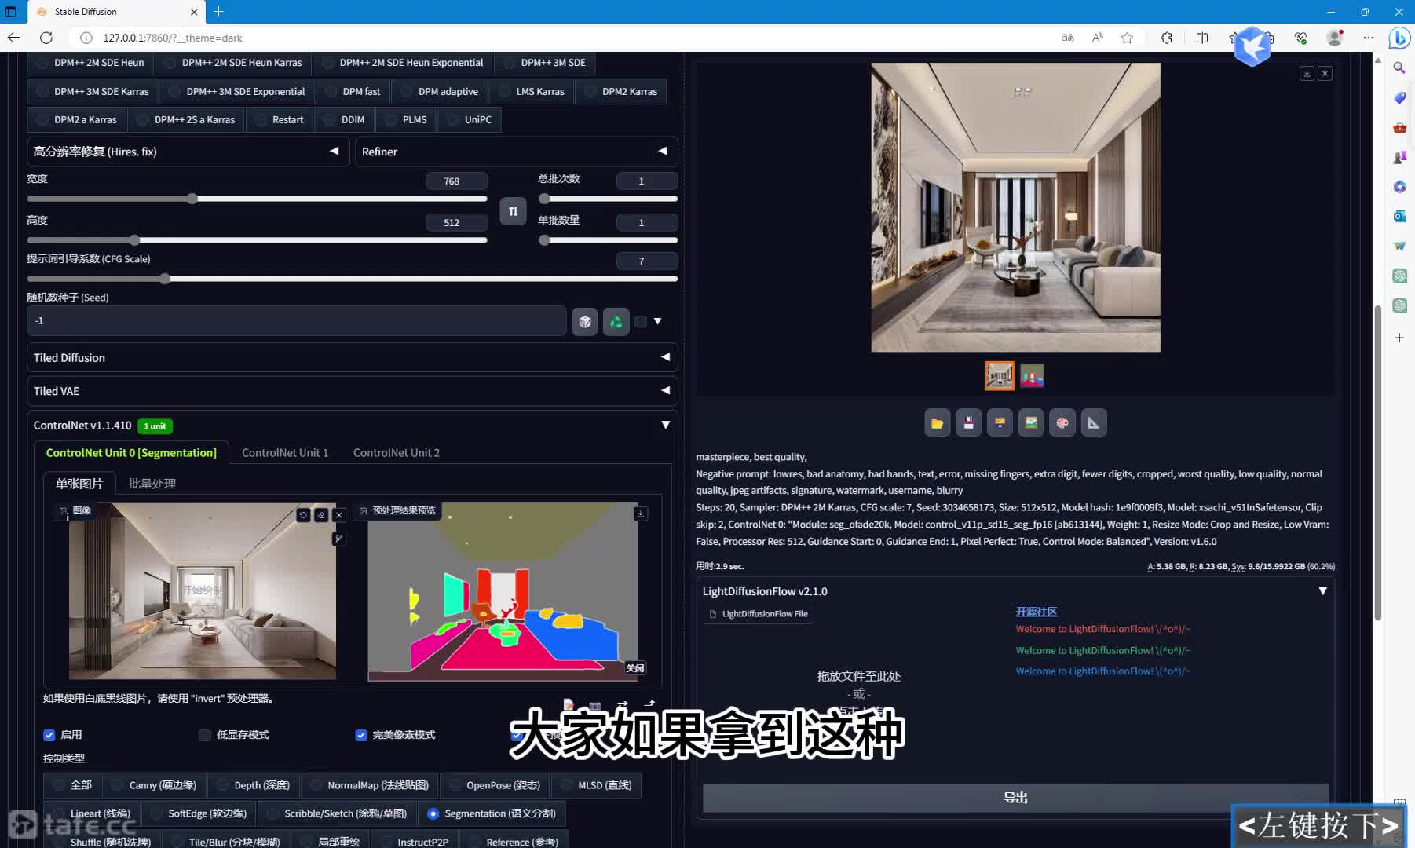Select DDIM sampler radio button
This screenshot has width=1415, height=848.
coord(345,119)
